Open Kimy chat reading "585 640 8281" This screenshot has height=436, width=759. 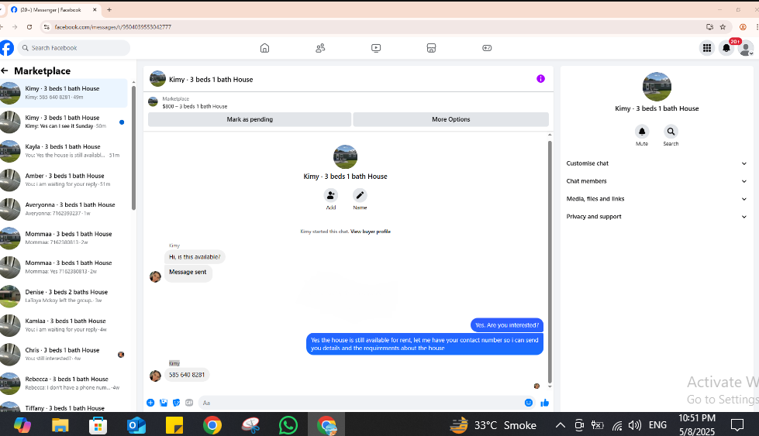coord(64,93)
